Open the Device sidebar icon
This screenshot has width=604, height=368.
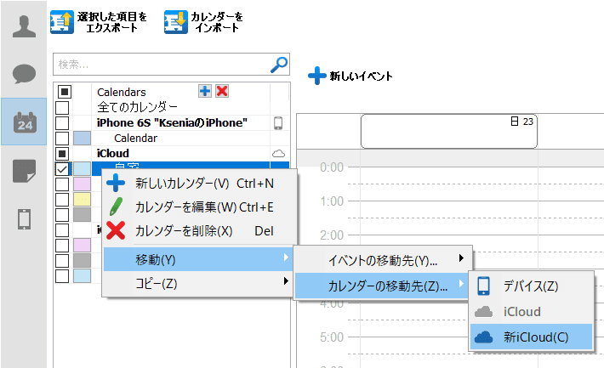point(23,219)
